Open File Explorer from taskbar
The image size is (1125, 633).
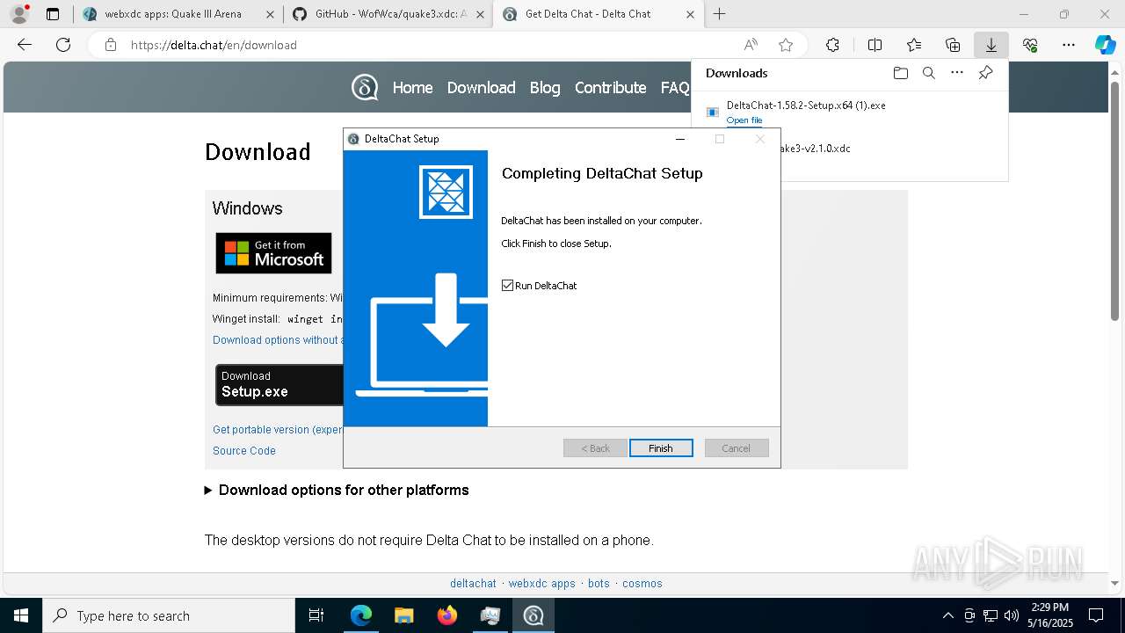click(403, 615)
